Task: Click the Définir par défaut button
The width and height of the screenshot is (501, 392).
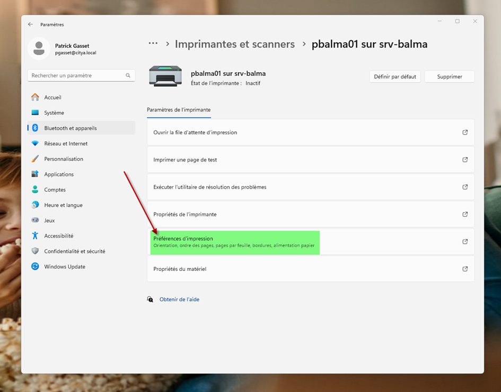Action: pyautogui.click(x=394, y=77)
